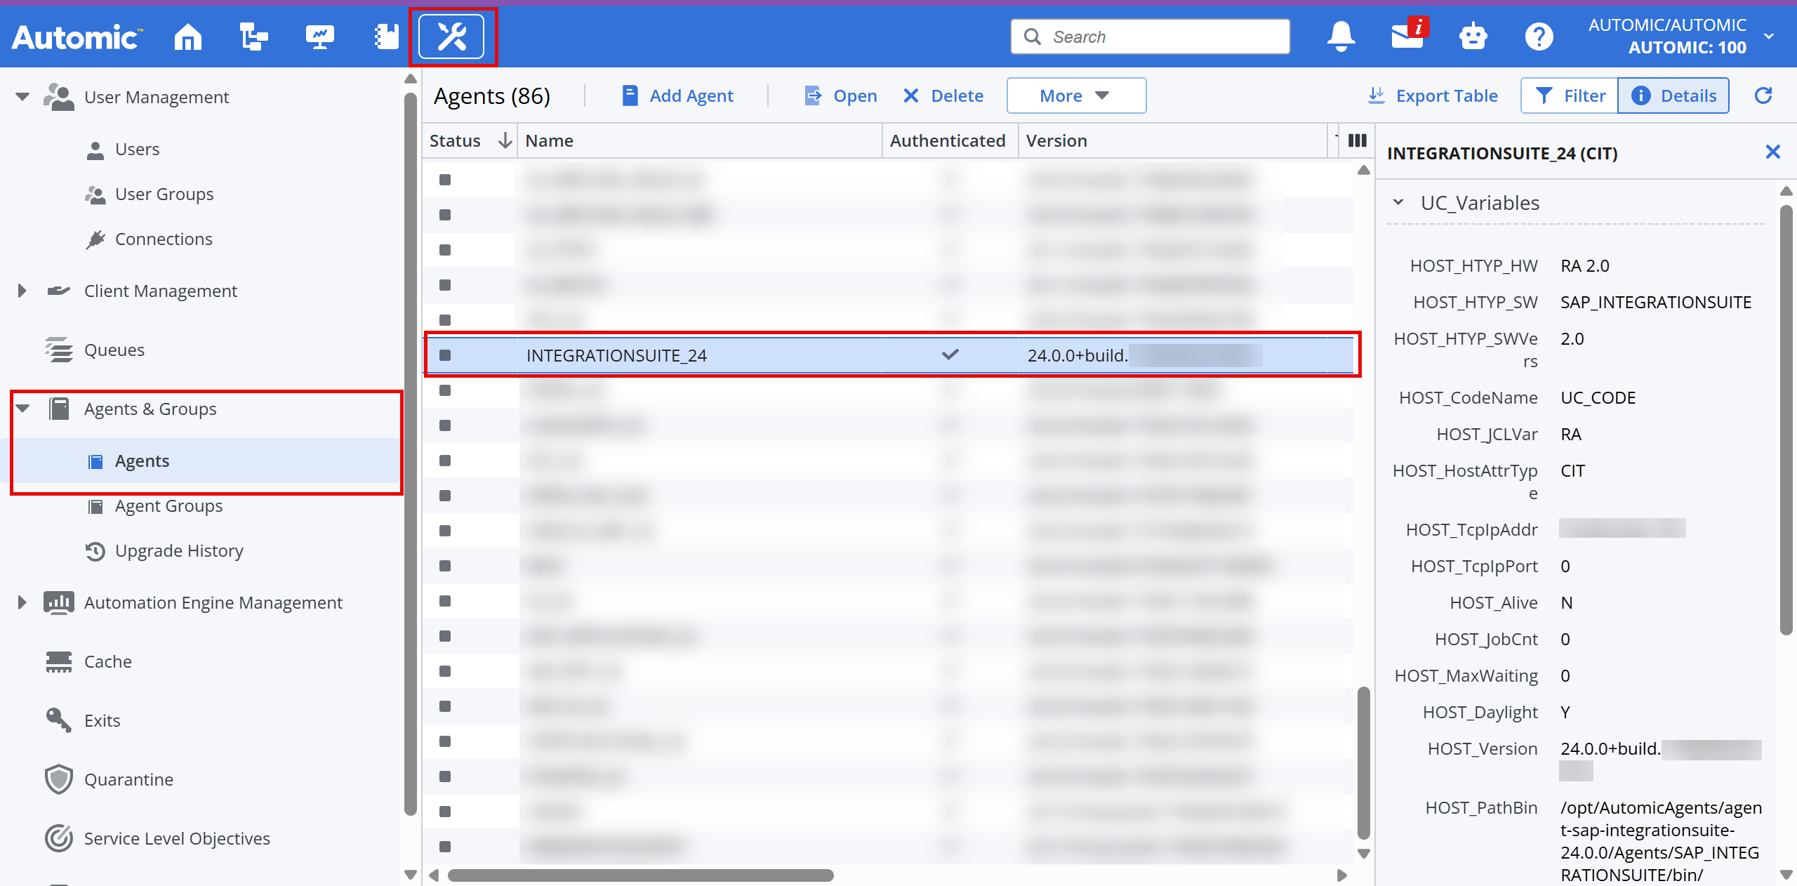Sort by Name column header
This screenshot has height=886, width=1797.
699,140
